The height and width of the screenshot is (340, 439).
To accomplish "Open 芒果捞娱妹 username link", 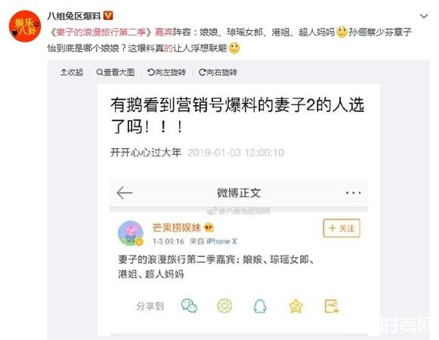I will [177, 227].
